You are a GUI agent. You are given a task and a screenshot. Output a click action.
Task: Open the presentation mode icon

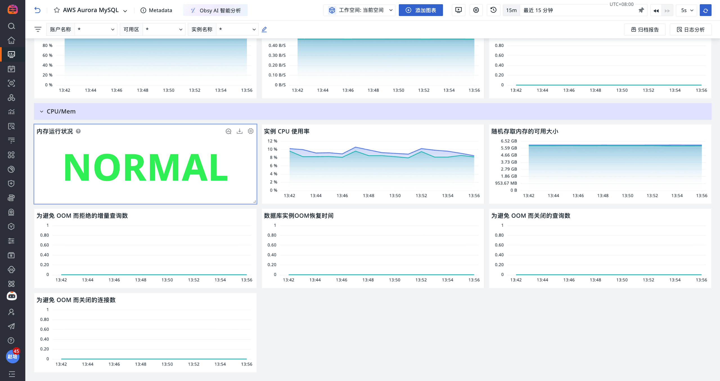458,10
